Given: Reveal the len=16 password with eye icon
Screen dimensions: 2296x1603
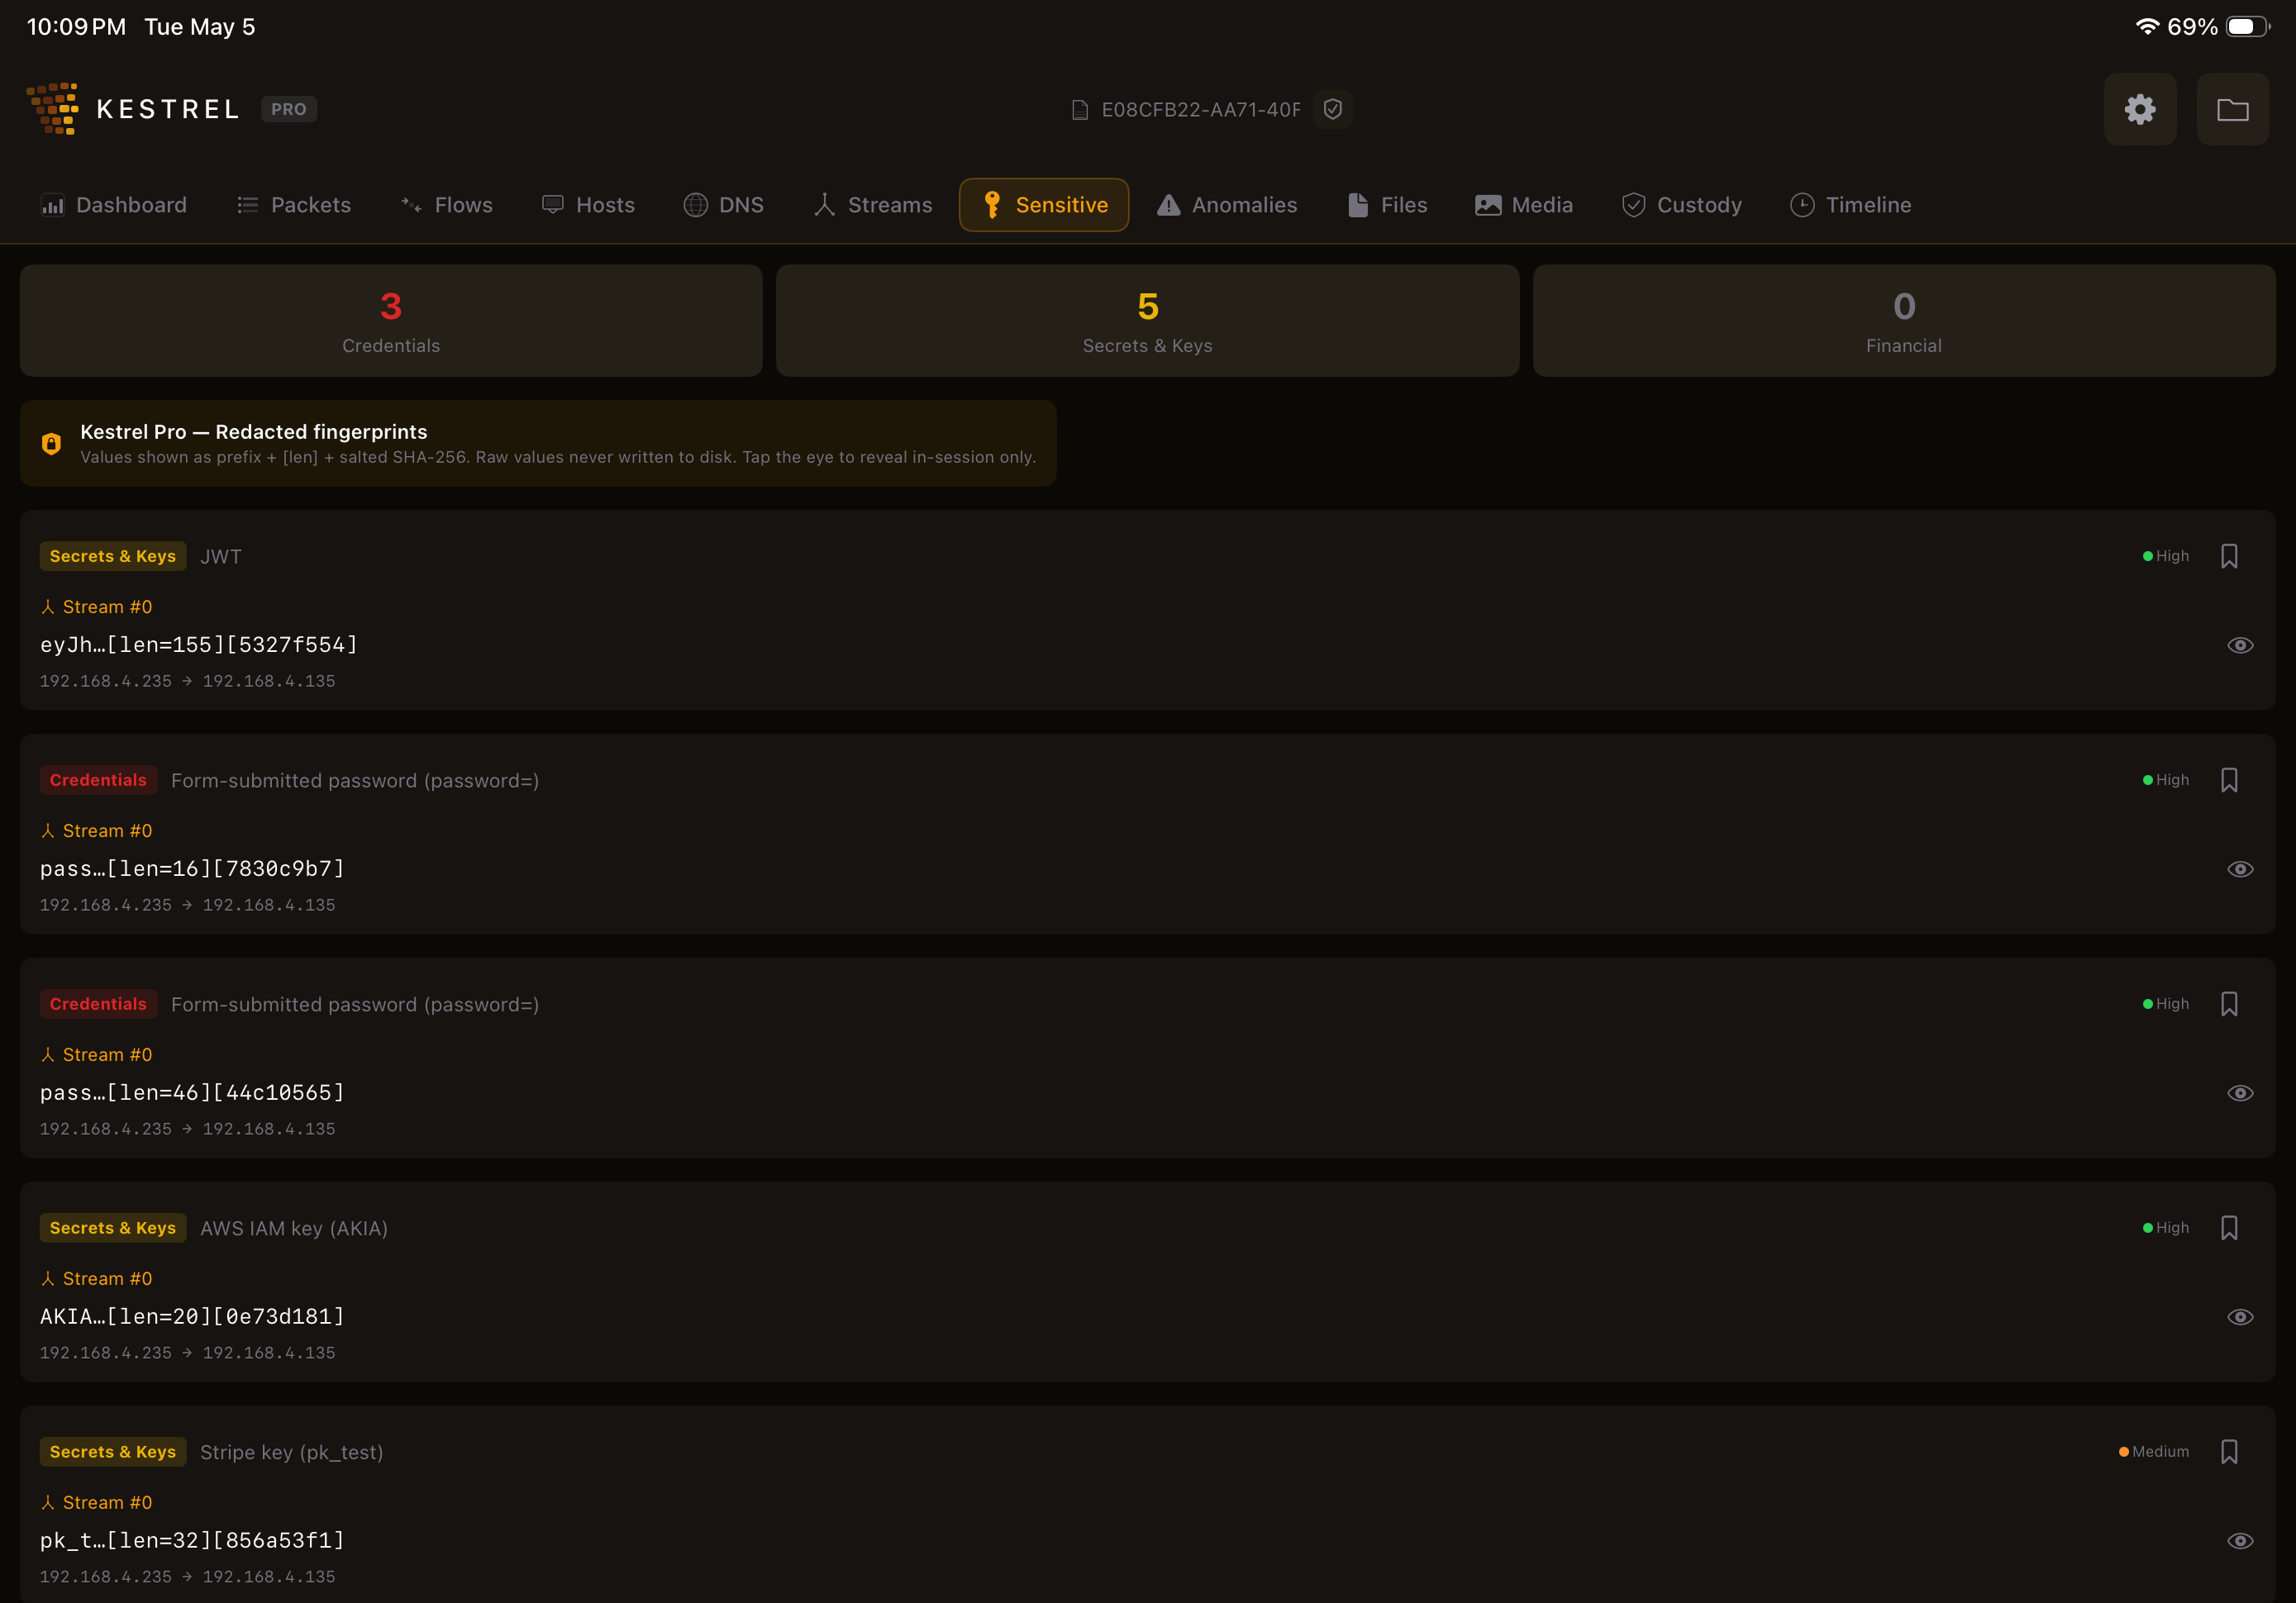Looking at the screenshot, I should [x=2240, y=869].
